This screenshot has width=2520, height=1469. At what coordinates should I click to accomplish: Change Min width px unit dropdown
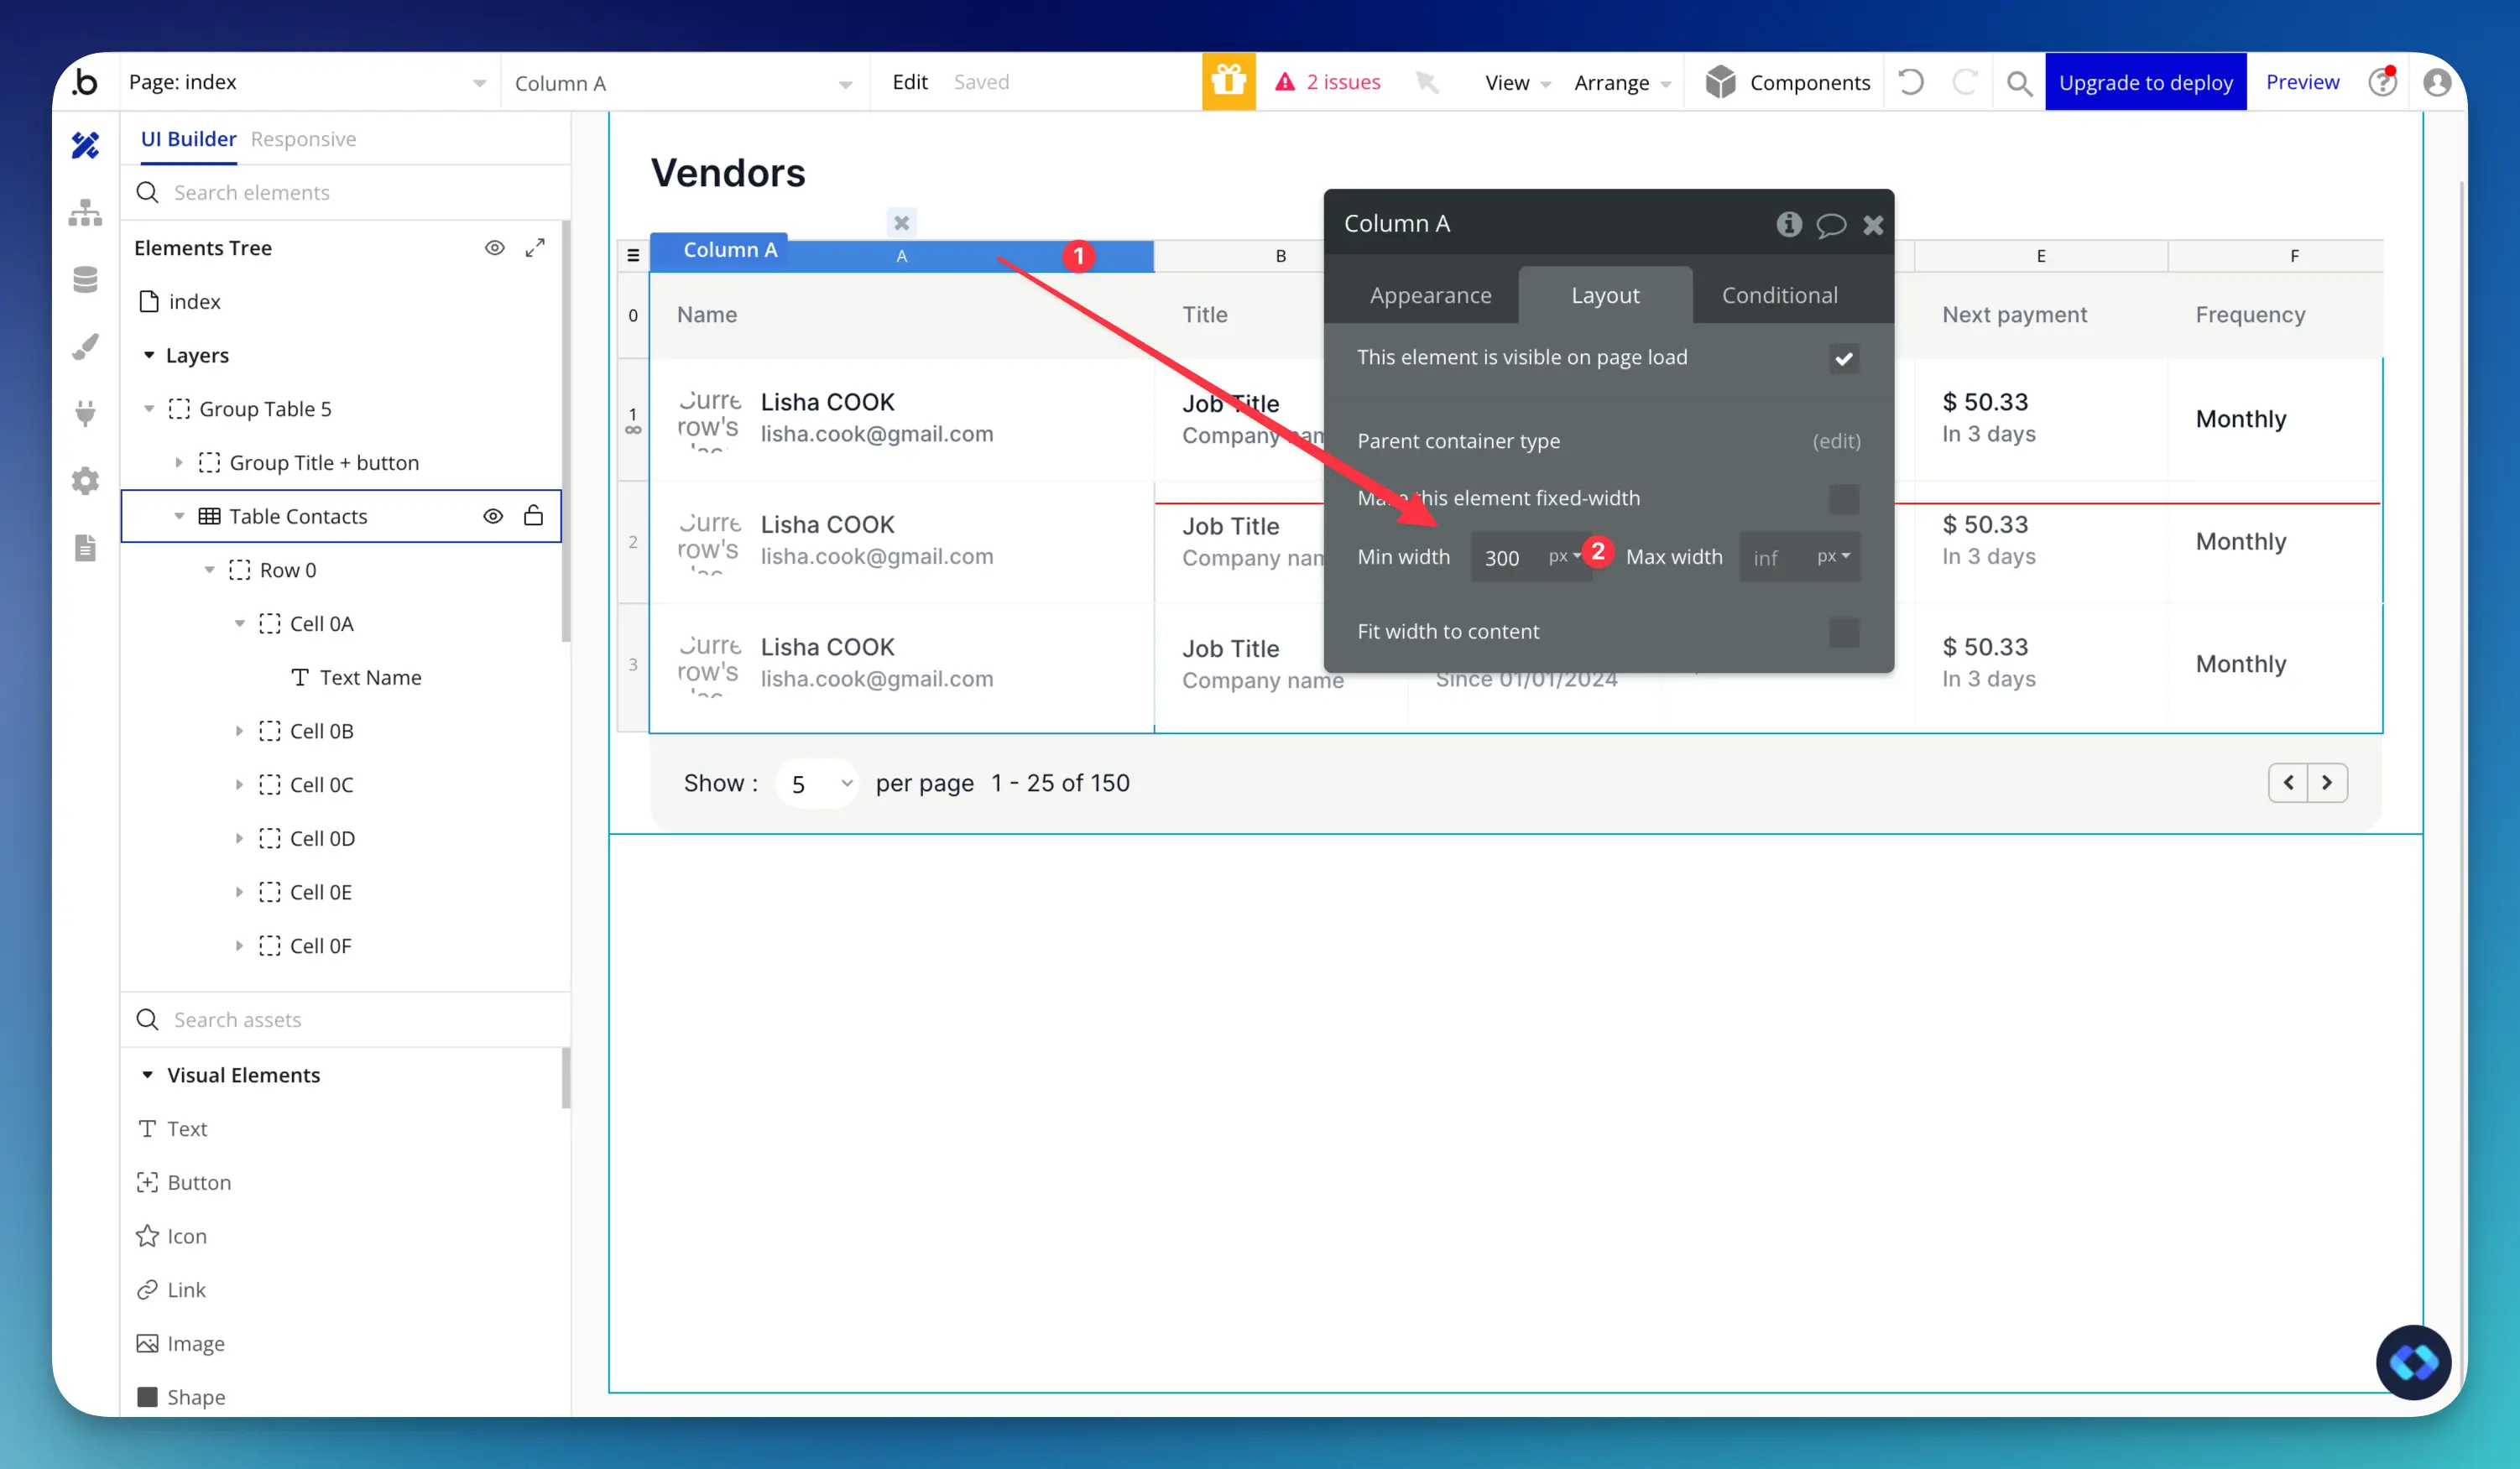point(1564,556)
